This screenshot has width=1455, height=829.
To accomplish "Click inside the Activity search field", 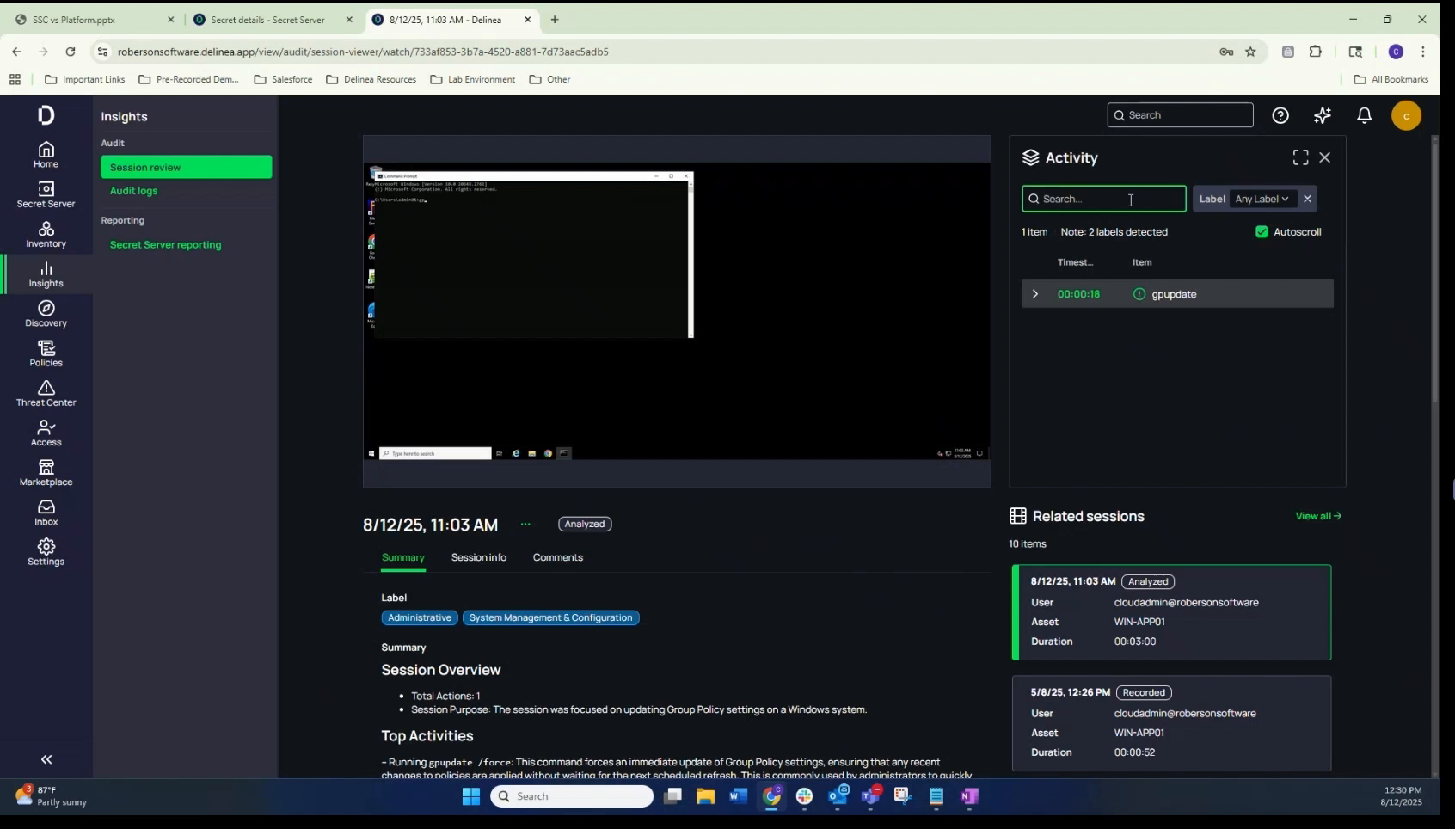I will point(1104,199).
